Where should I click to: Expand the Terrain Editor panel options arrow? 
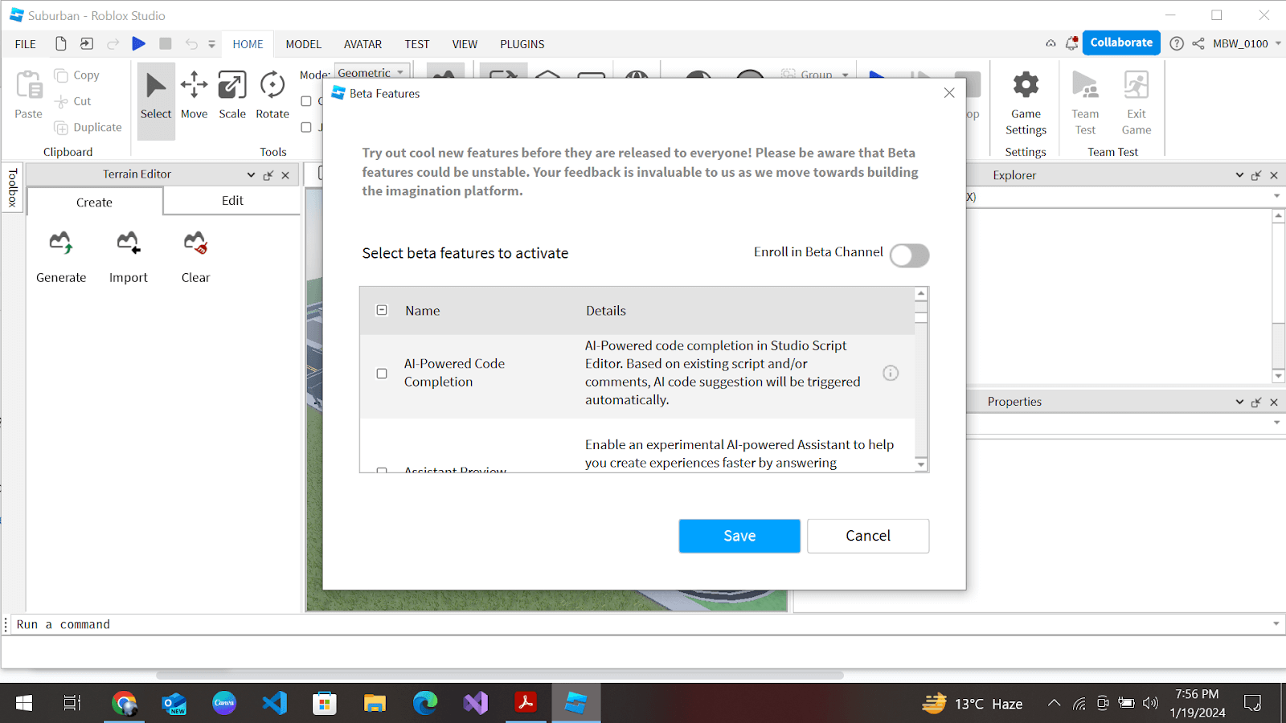(251, 175)
